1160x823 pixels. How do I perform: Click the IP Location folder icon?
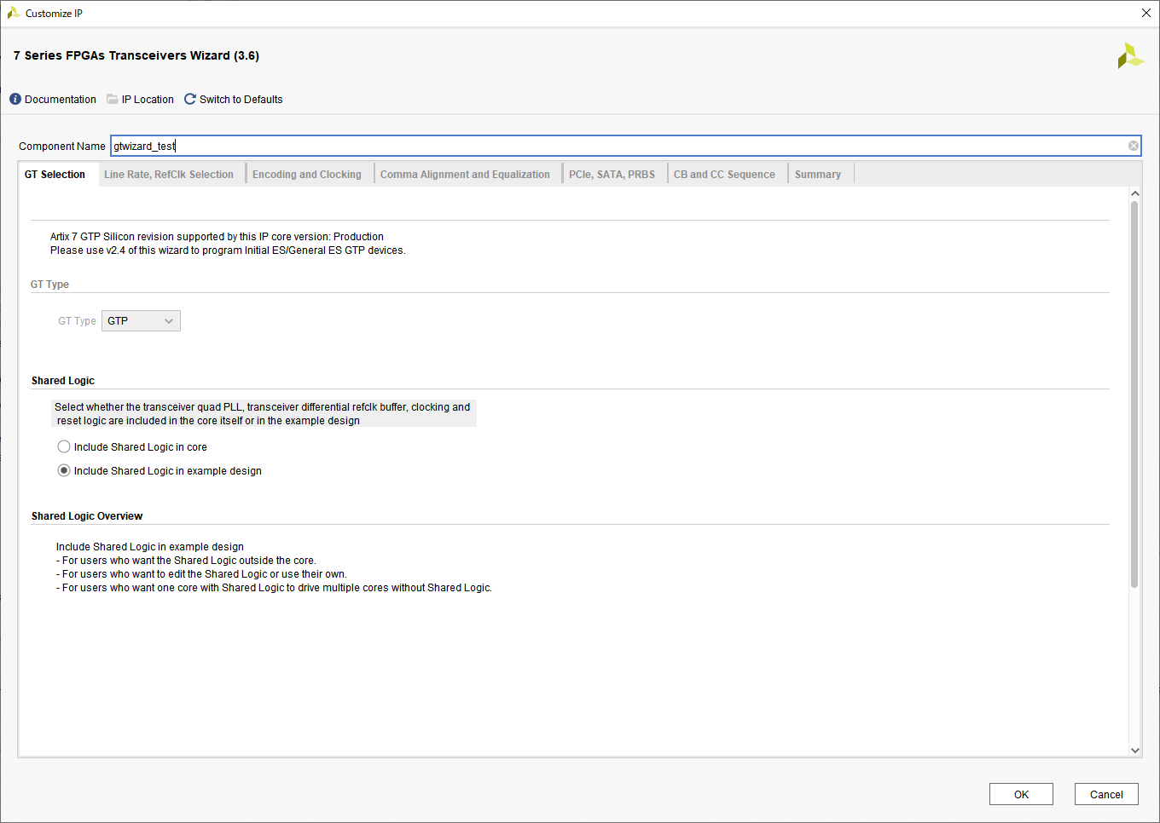(x=113, y=100)
